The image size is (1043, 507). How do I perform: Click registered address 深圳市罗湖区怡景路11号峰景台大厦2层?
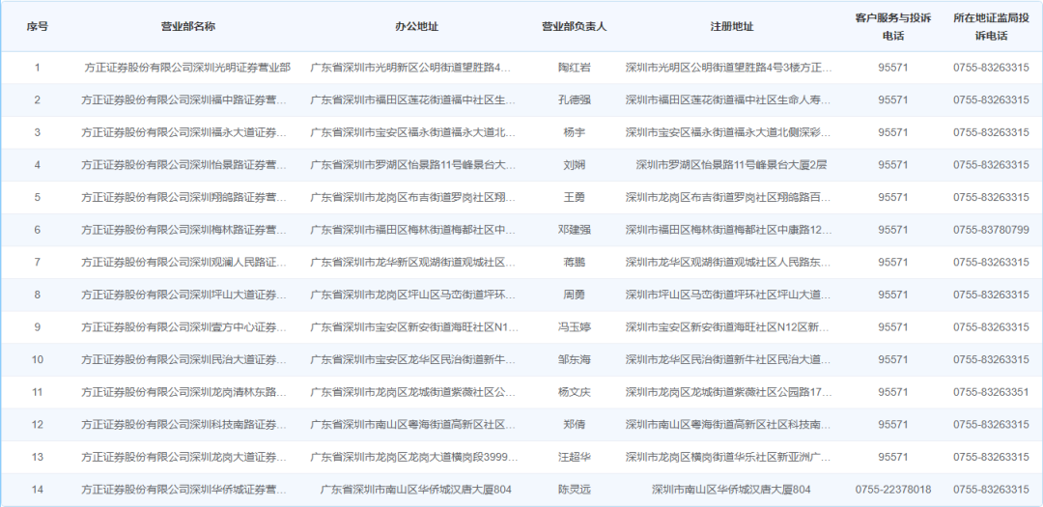tap(732, 165)
